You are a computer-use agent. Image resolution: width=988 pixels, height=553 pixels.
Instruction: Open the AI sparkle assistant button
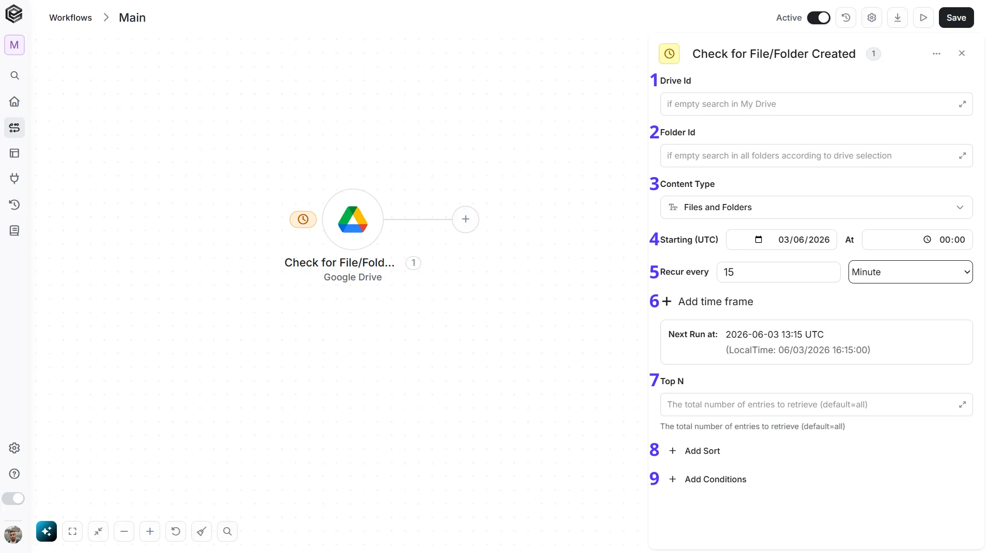tap(47, 531)
